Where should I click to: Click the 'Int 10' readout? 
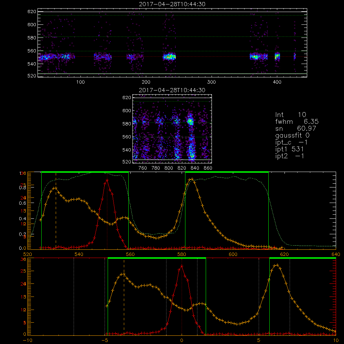click(x=290, y=115)
